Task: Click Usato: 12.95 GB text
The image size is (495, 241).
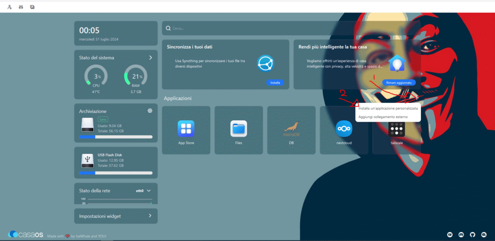Action: 111,160
